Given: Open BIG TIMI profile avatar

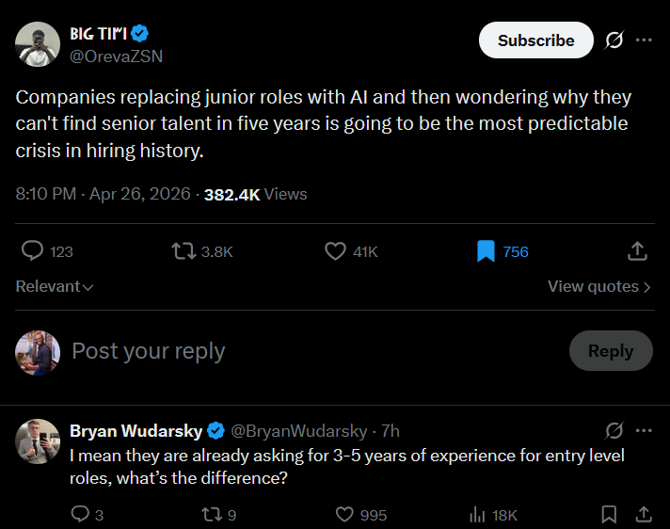Looking at the screenshot, I should point(38,43).
